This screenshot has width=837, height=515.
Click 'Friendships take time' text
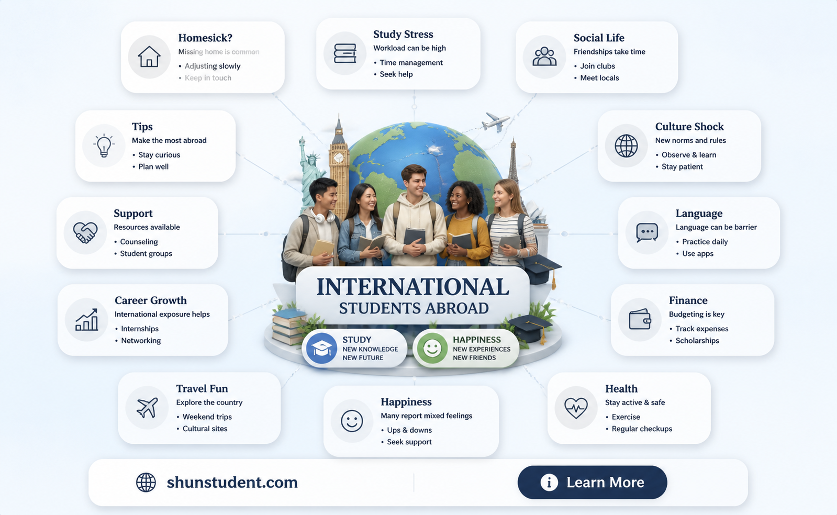[609, 52]
